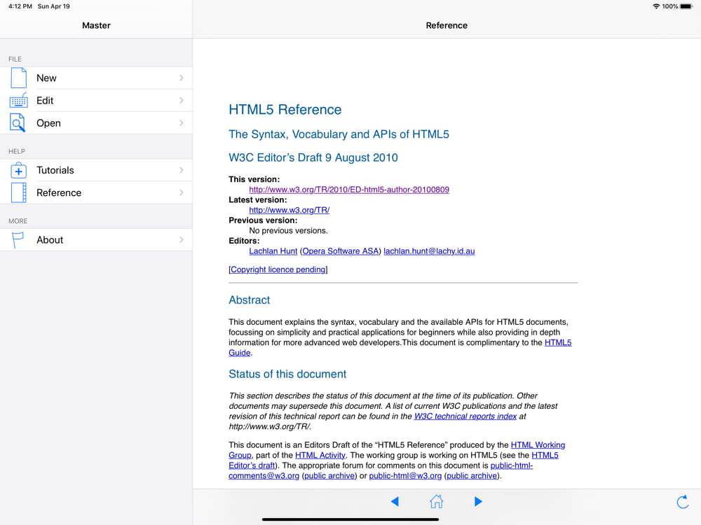Open the Open row chevron

(181, 122)
